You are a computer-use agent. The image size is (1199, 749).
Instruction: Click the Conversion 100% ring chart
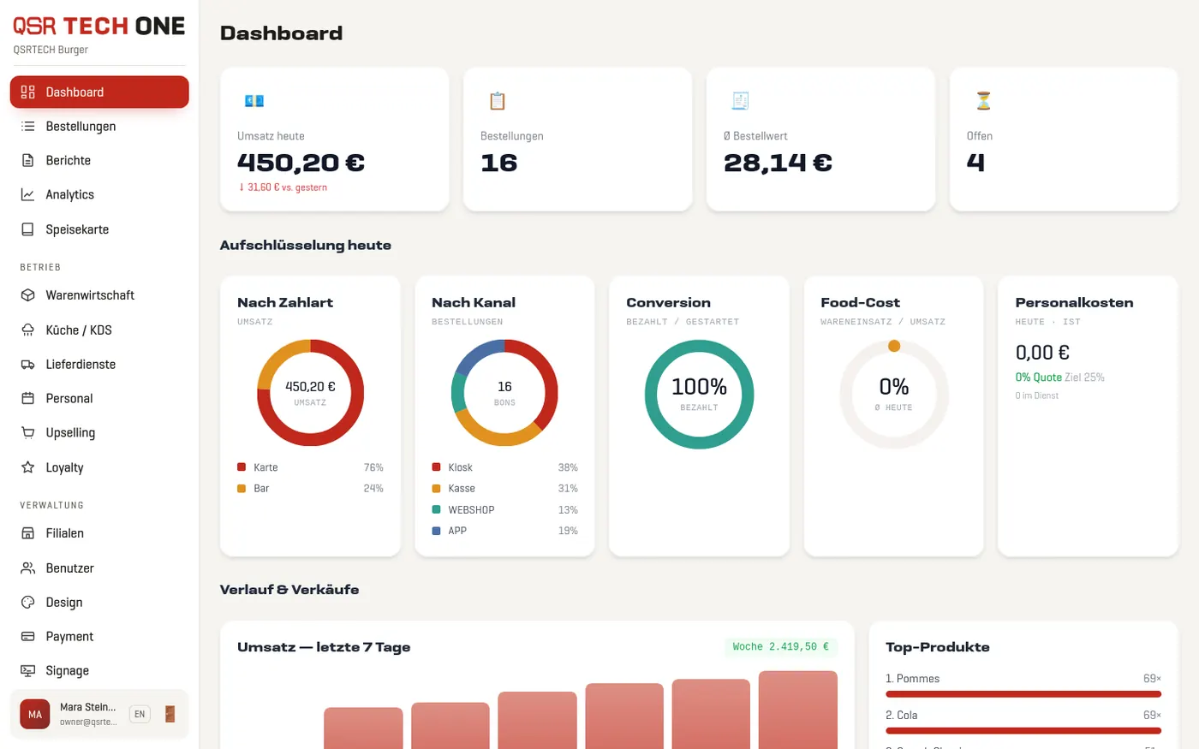click(x=699, y=395)
